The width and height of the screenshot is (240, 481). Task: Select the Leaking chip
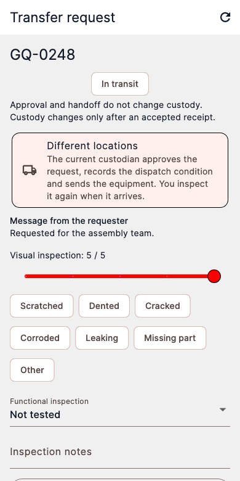coord(102,338)
